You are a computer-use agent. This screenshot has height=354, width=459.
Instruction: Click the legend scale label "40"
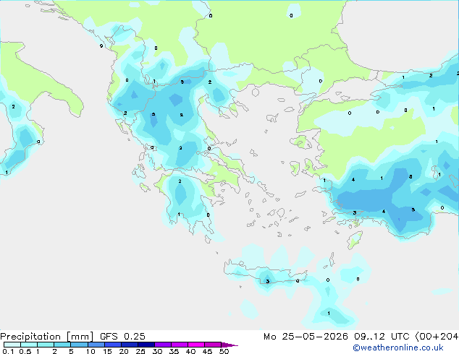point(190,351)
